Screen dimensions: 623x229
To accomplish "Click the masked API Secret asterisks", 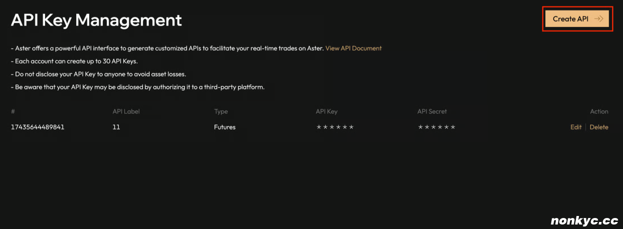I will pos(437,127).
